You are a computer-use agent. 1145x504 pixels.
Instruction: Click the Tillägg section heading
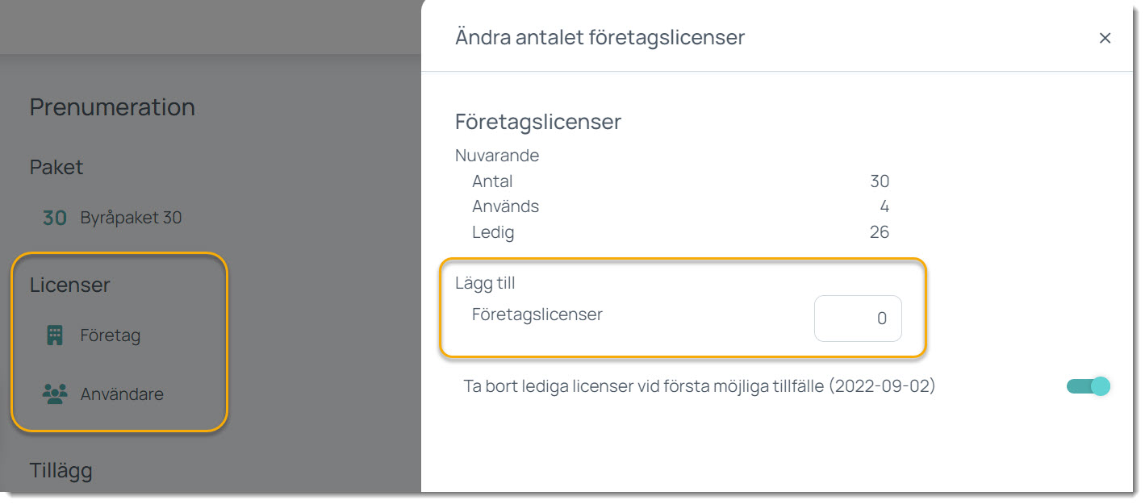pyautogui.click(x=61, y=470)
